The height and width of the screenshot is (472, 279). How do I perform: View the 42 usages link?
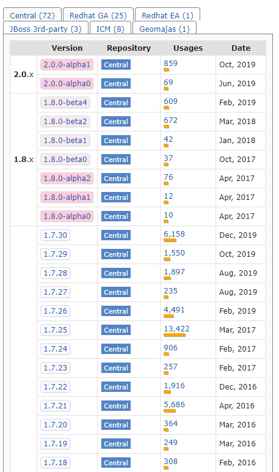168,139
